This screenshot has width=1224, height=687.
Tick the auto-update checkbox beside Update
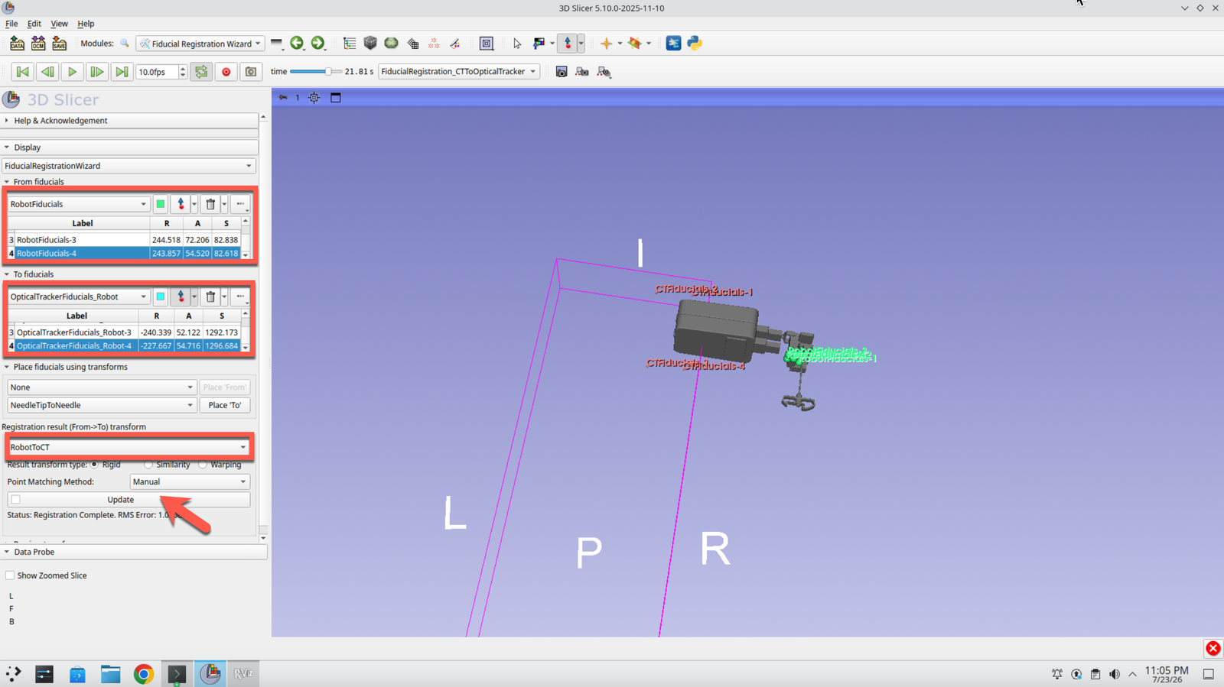click(x=15, y=500)
